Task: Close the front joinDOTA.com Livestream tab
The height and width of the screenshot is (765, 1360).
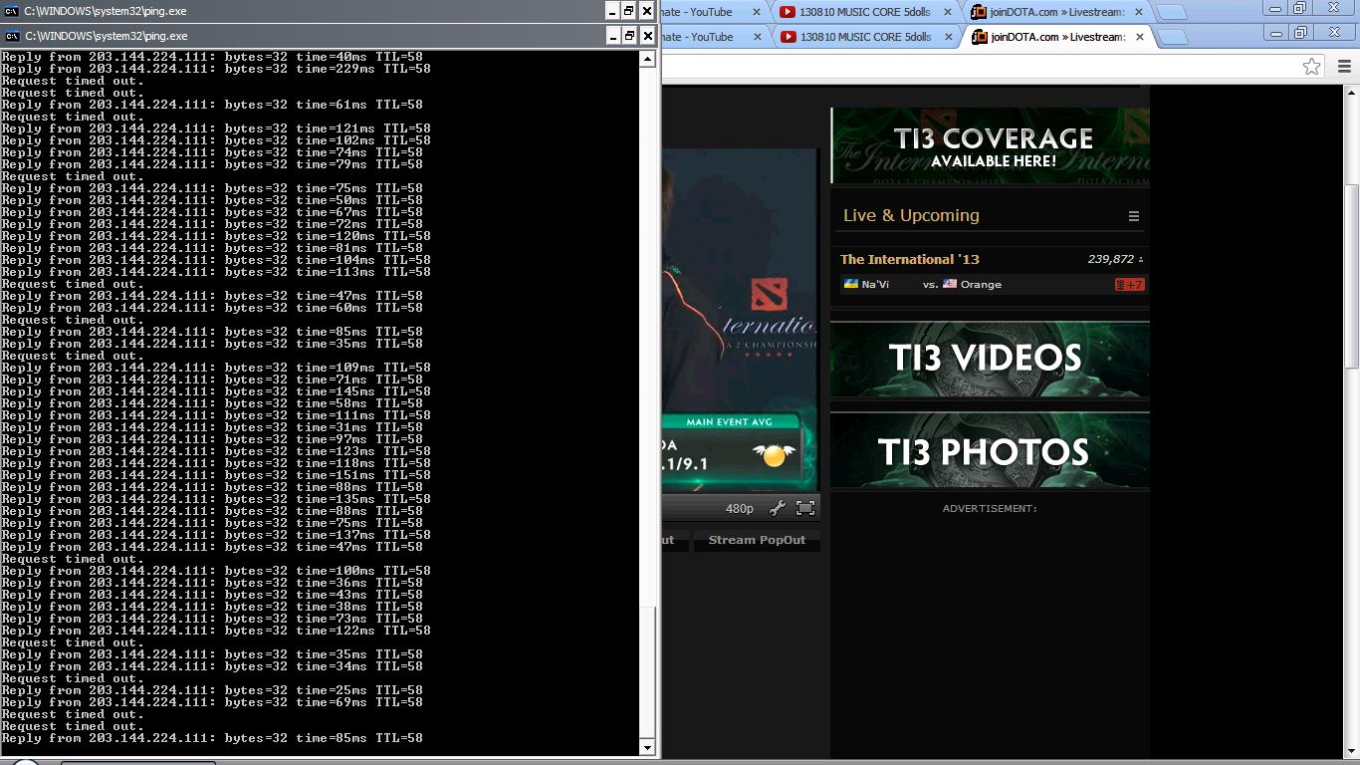Action: (1139, 37)
